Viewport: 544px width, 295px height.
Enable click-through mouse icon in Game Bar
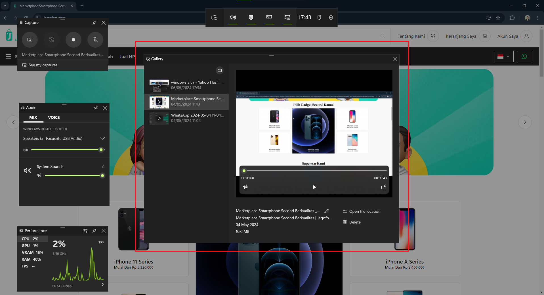pyautogui.click(x=319, y=18)
